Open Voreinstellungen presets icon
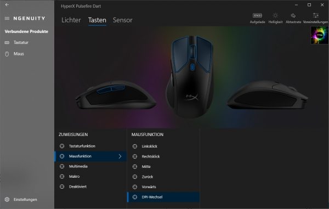Screen dimensions: 329x209 (316, 15)
